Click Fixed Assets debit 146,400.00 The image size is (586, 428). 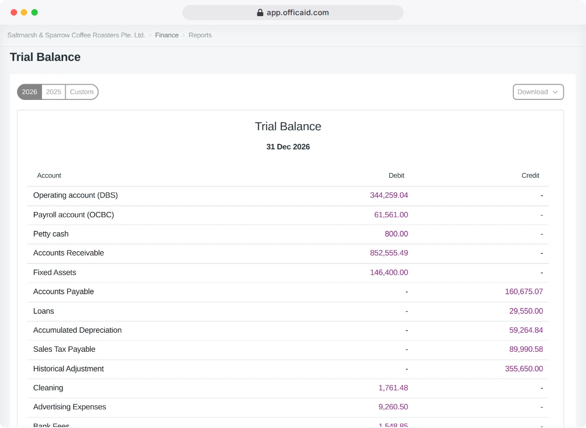(x=389, y=273)
